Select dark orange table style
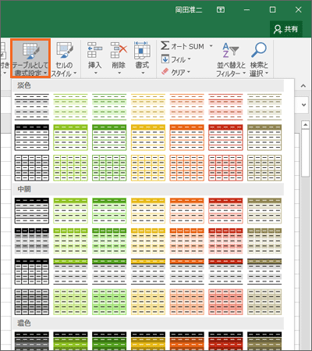 [186, 341]
